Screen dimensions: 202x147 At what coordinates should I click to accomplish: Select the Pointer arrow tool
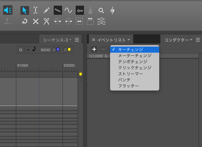[25, 10]
